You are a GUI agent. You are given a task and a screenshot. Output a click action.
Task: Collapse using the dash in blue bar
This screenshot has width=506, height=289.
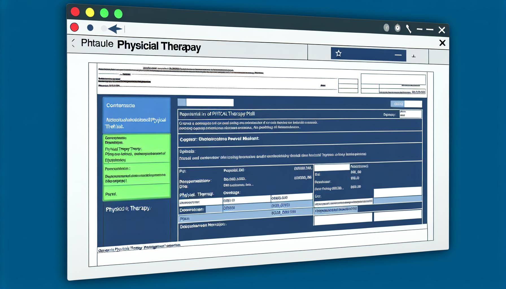click(398, 55)
